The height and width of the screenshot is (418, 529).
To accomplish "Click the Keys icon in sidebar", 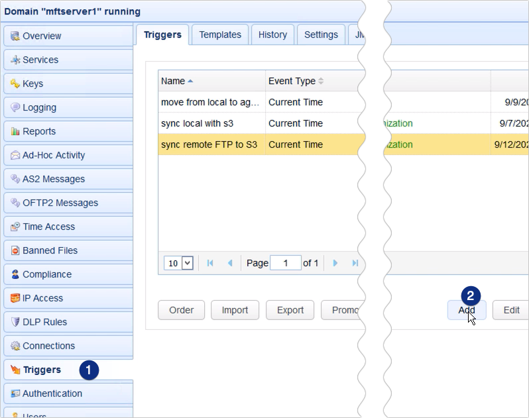I will click(x=15, y=83).
